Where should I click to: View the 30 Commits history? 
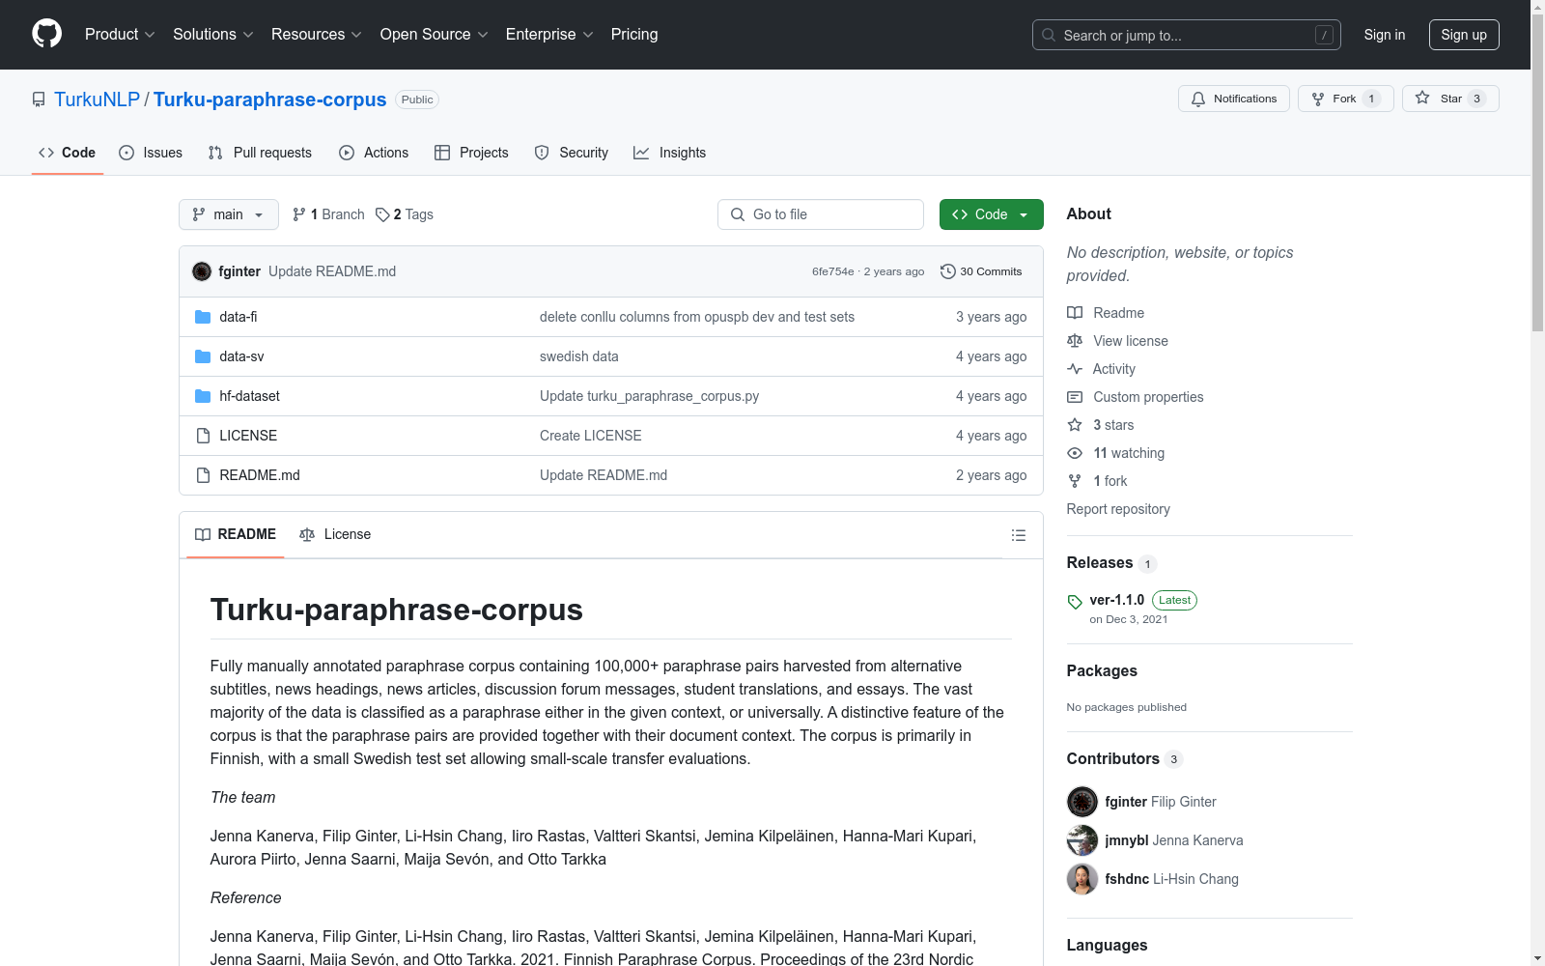pos(981,271)
